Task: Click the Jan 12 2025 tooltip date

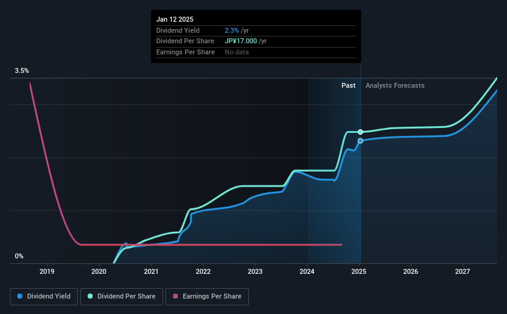Action: 175,19
